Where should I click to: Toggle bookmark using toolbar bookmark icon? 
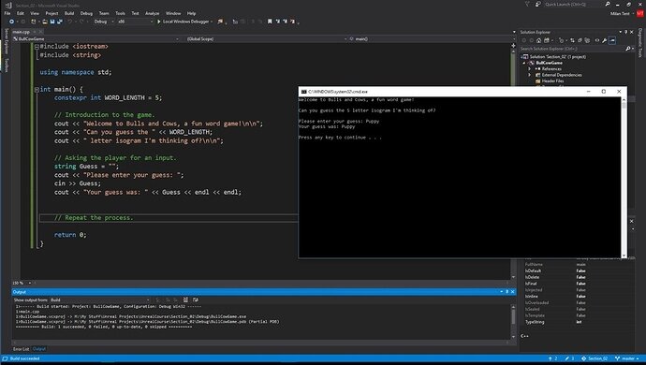[270, 22]
